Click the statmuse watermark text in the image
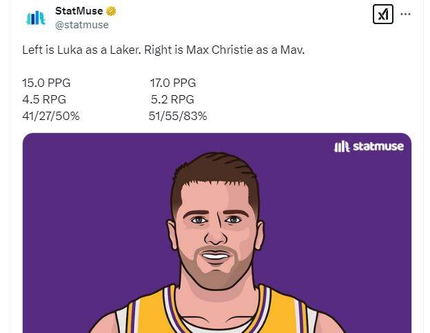The height and width of the screenshot is (333, 430). [378, 146]
